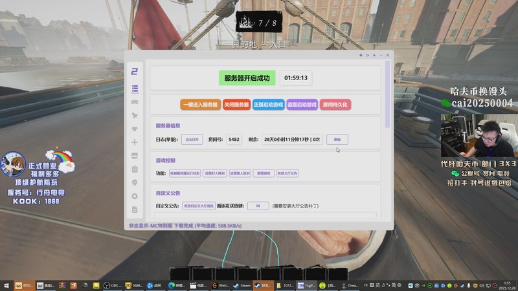Click the plus icon in the sidebar
518x291 pixels.
135,142
